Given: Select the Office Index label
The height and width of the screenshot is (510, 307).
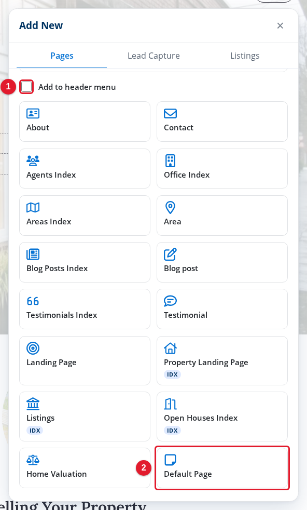Looking at the screenshot, I should 187,175.
